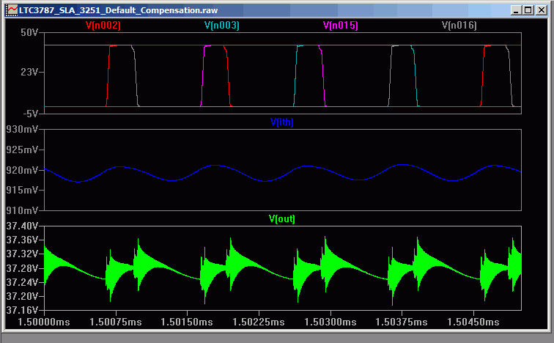Click the 1.50450ms time axis label
Image resolution: width=554 pixels, height=343 pixels.
[x=472, y=322]
